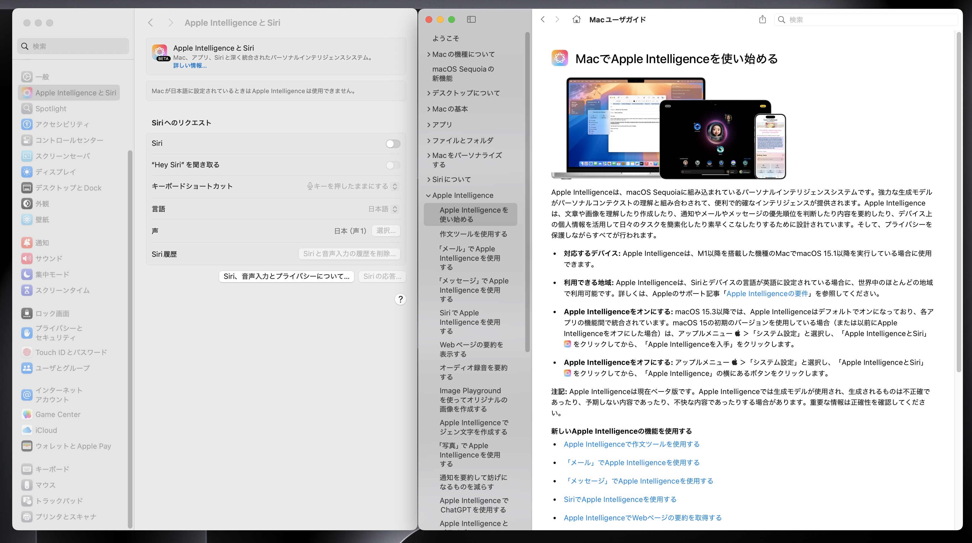972x543 pixels.
Task: Open ユーザとグループ settings icon
Action: 27,368
